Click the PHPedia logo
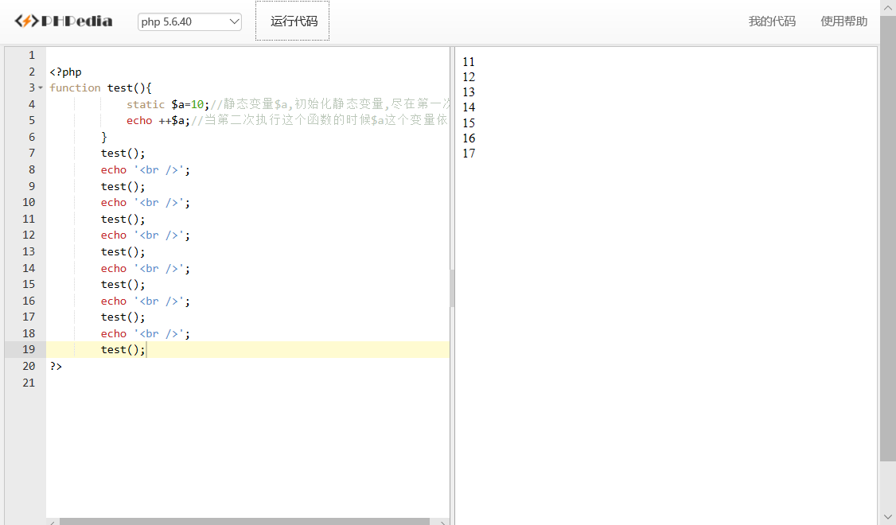 point(64,21)
